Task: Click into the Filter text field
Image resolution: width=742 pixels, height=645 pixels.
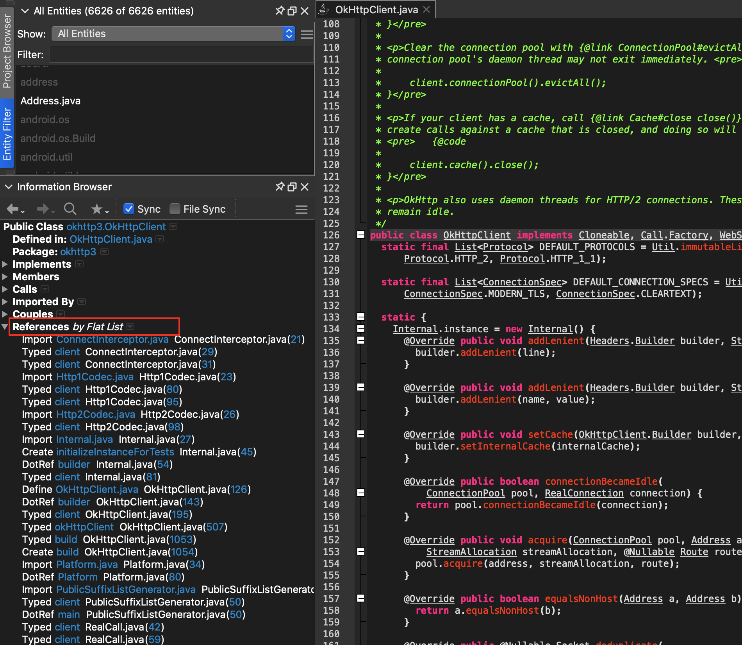Action: pos(181,55)
